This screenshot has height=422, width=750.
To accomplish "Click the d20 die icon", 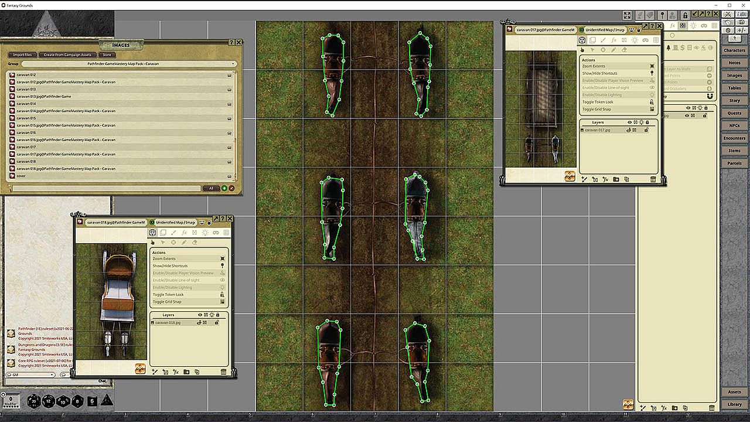I will pyautogui.click(x=34, y=401).
